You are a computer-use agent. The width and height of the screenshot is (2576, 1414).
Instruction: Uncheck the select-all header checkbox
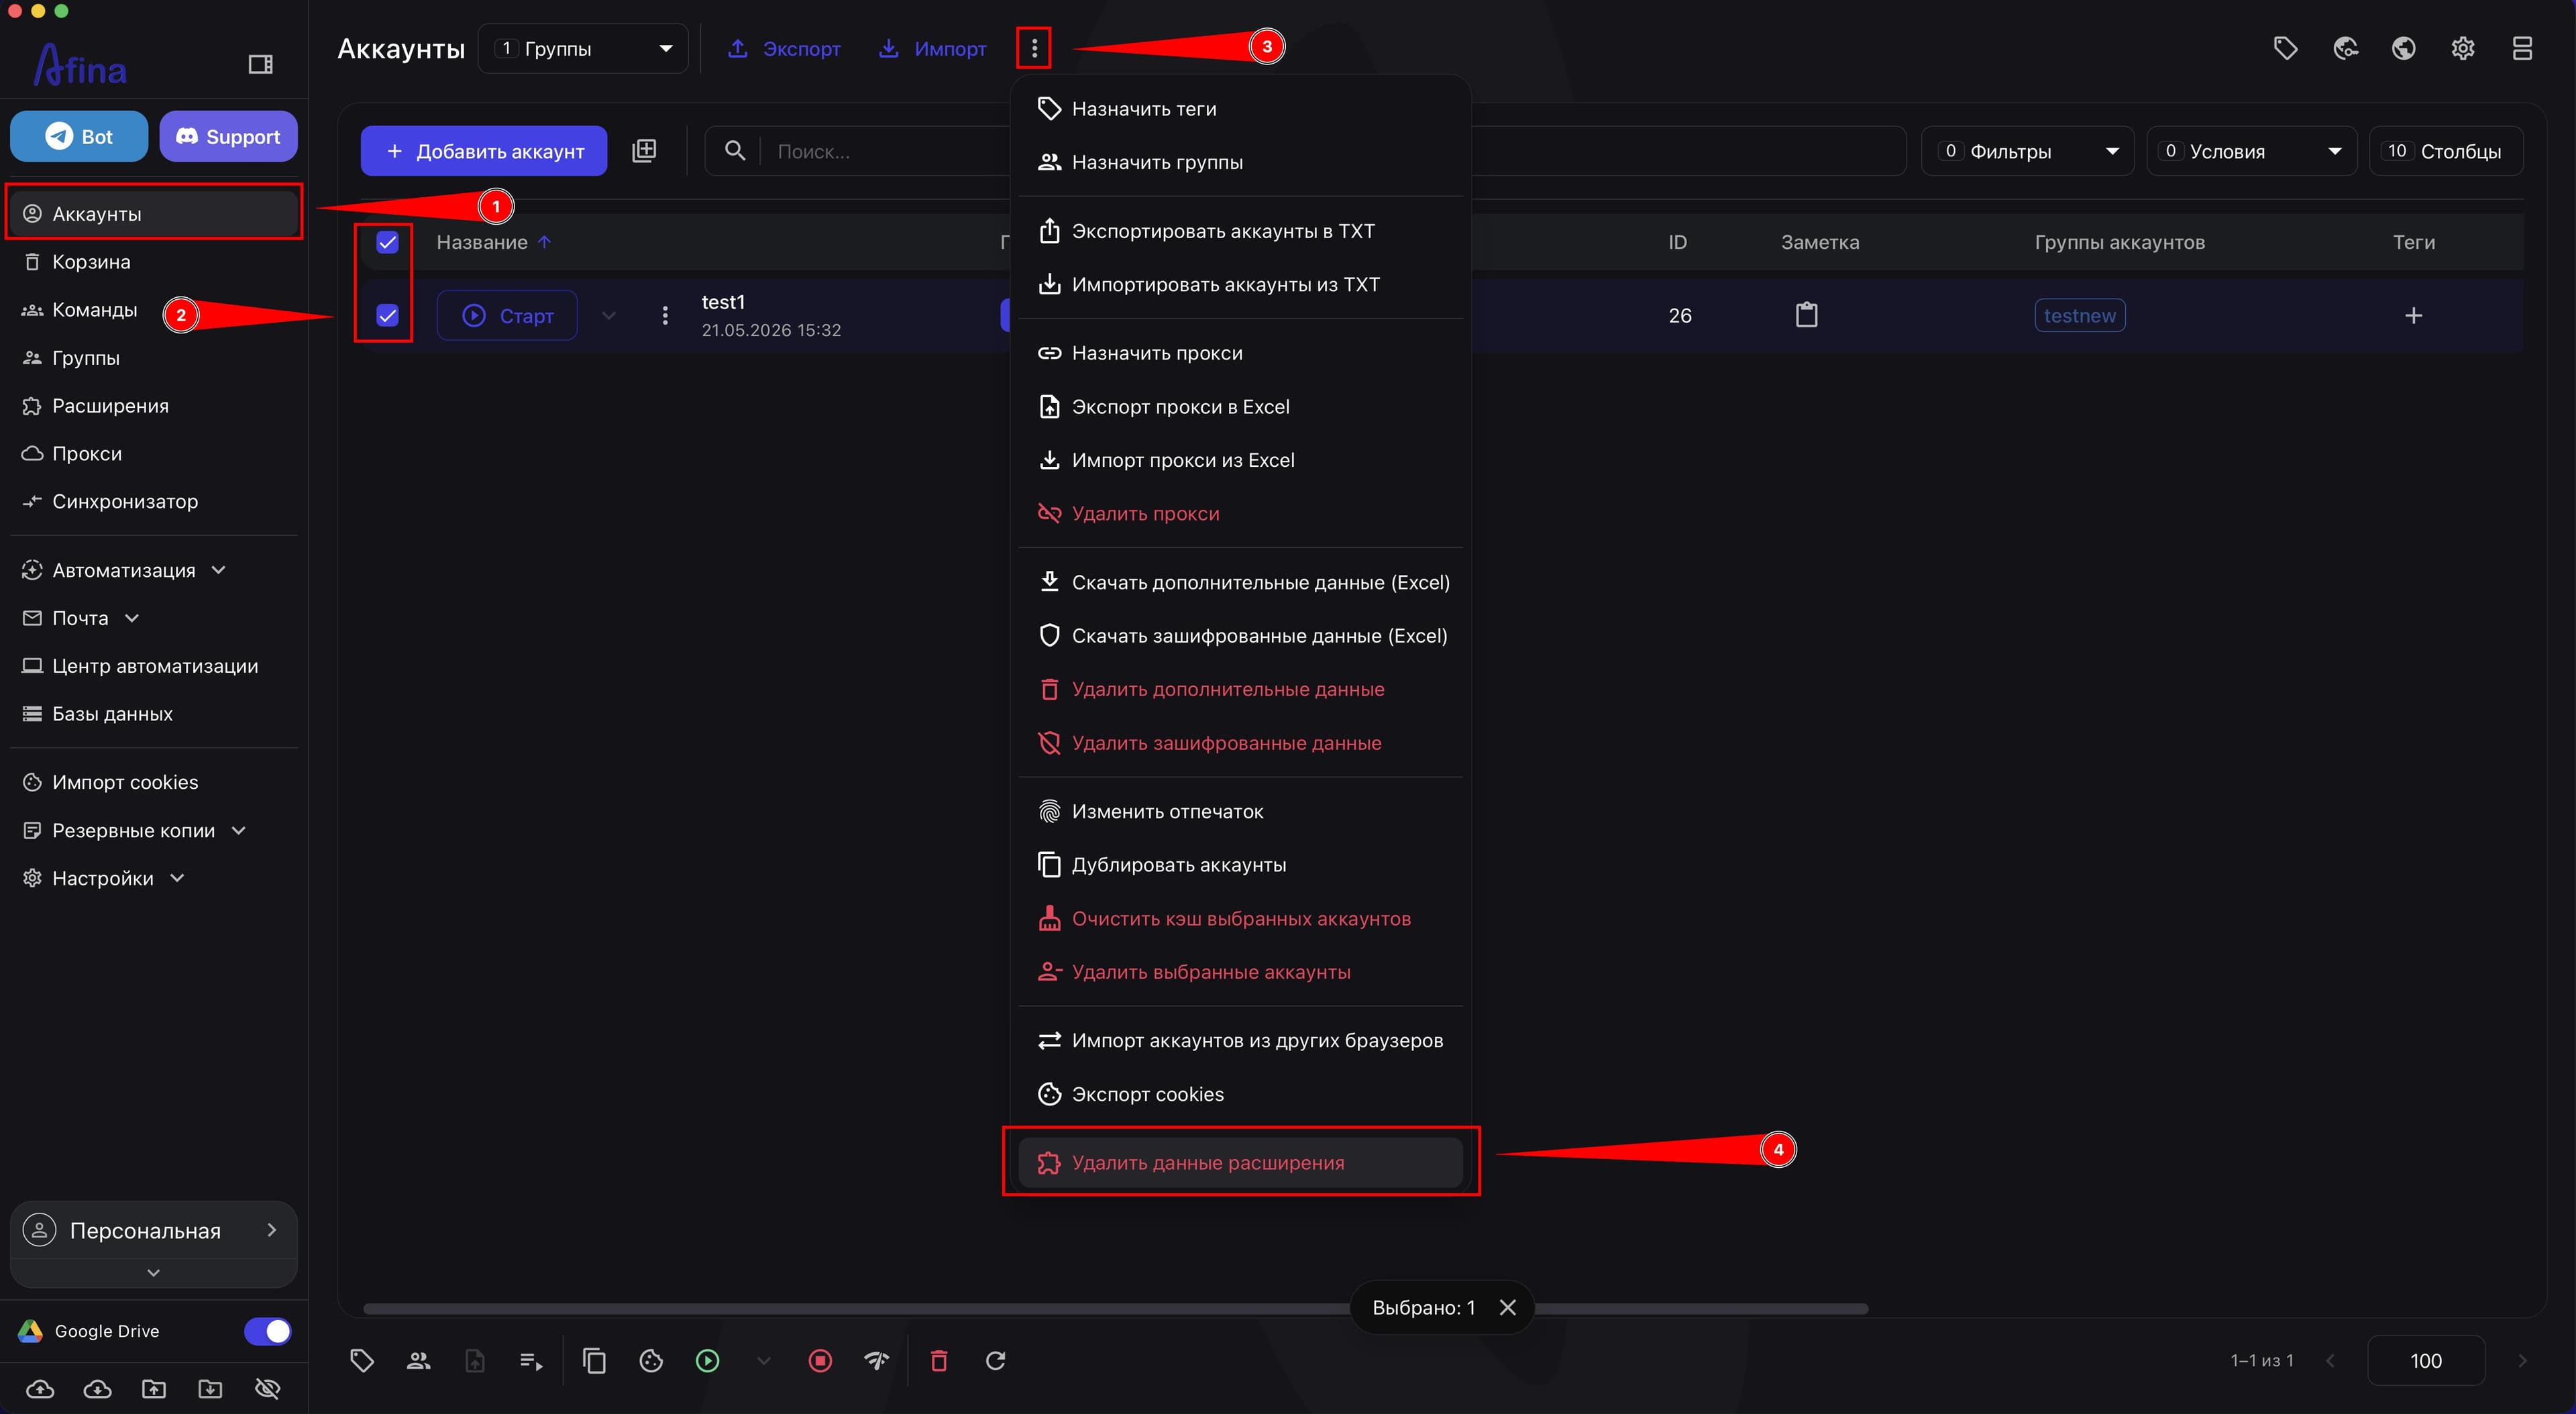(387, 242)
